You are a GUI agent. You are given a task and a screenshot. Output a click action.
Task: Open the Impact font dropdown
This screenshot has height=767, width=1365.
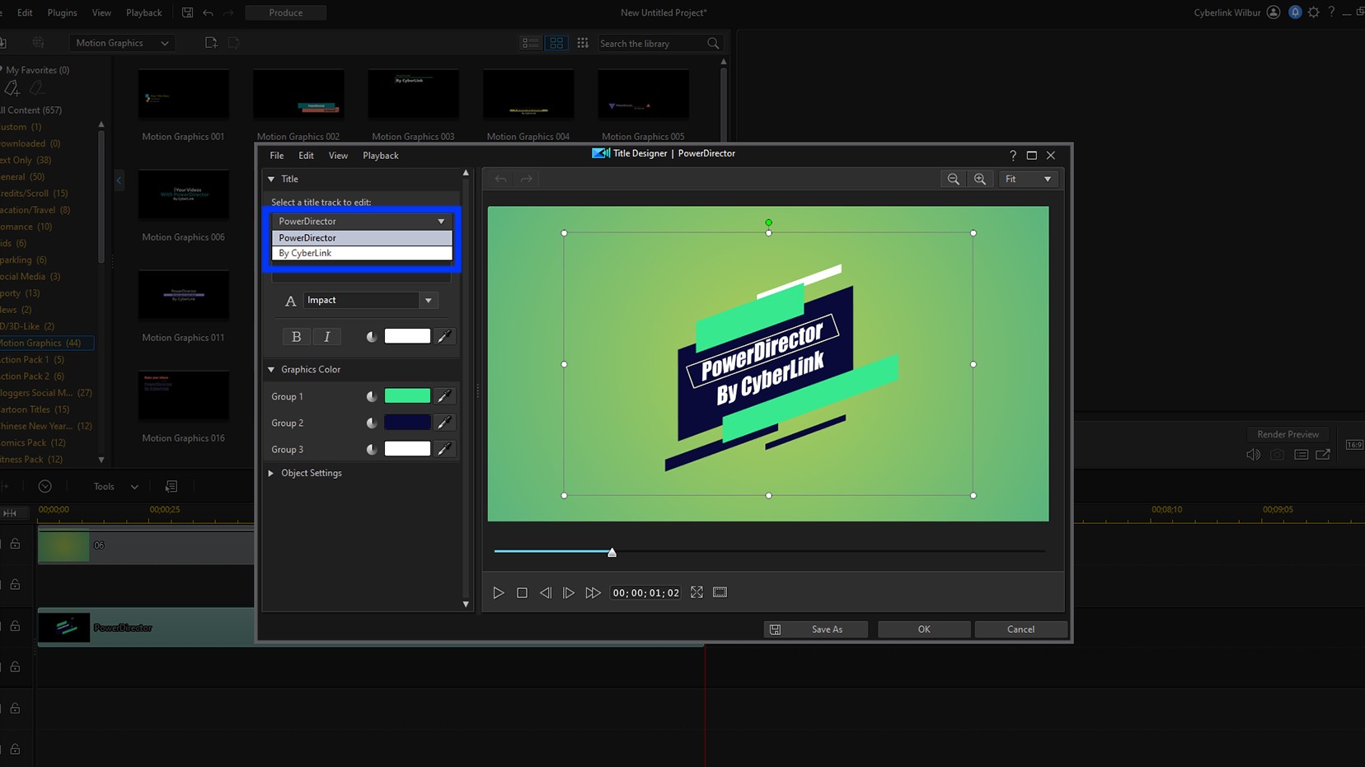pyautogui.click(x=428, y=301)
